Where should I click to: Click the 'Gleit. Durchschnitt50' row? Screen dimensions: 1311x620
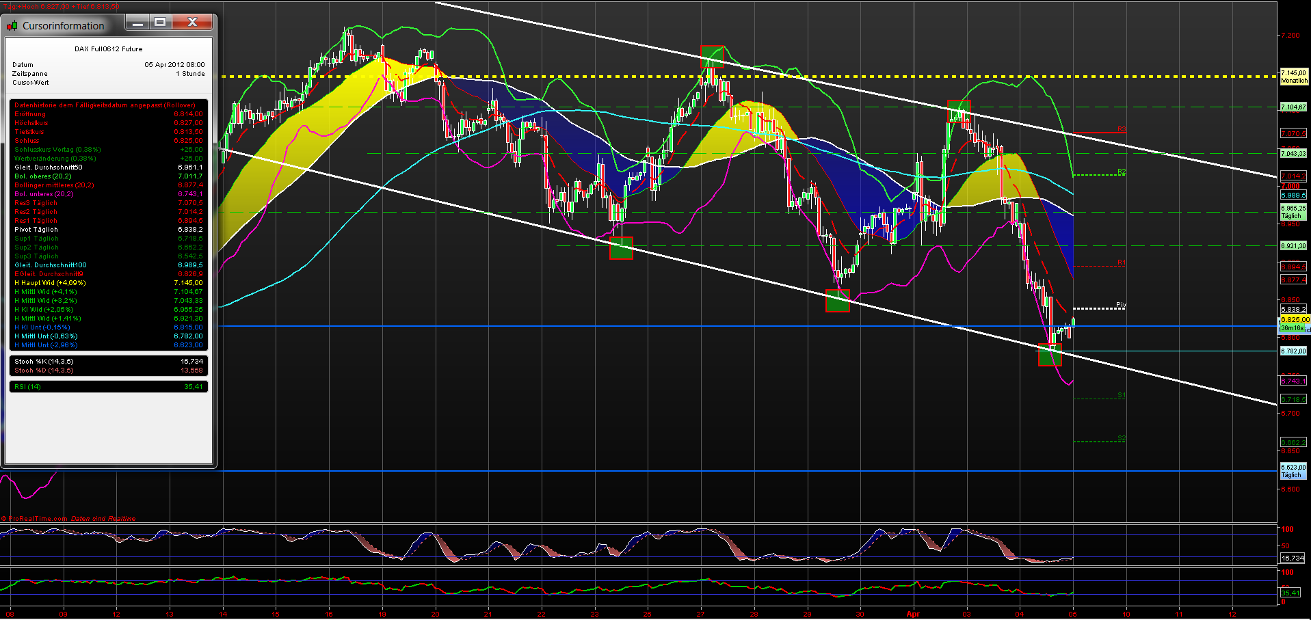pos(109,167)
